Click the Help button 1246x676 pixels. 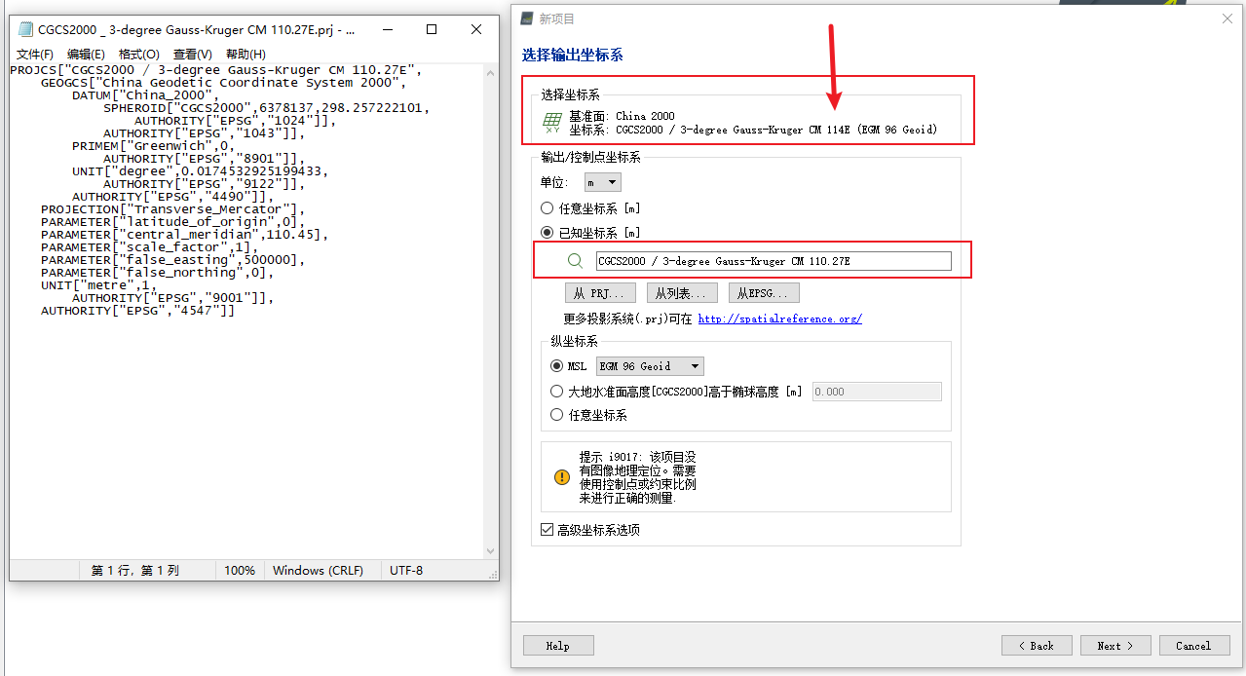pos(558,646)
